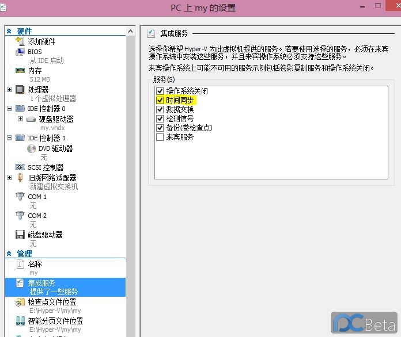Screen dimensions: 401x337
Task: Click the processor (处理器) chip icon
Action: (20, 90)
